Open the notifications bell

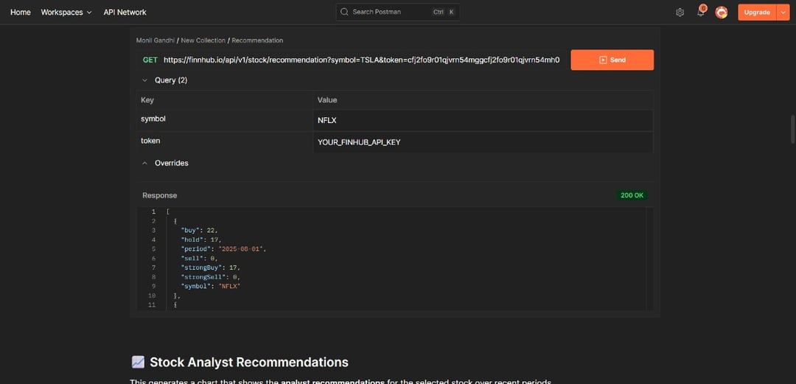point(701,13)
